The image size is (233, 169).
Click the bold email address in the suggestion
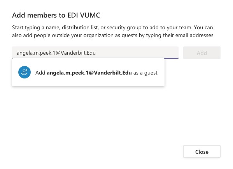[x=89, y=73]
